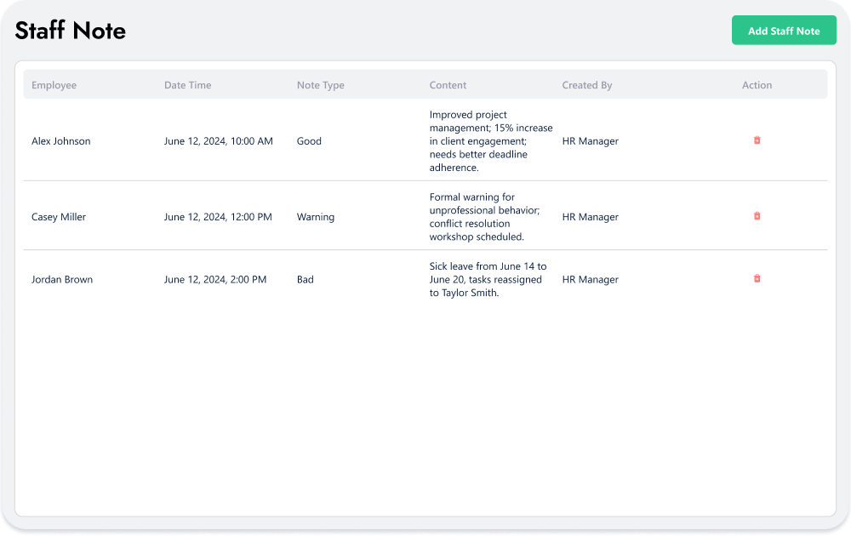Delete the staff note for Alex Johnson
Image resolution: width=851 pixels, height=536 pixels.
point(757,140)
